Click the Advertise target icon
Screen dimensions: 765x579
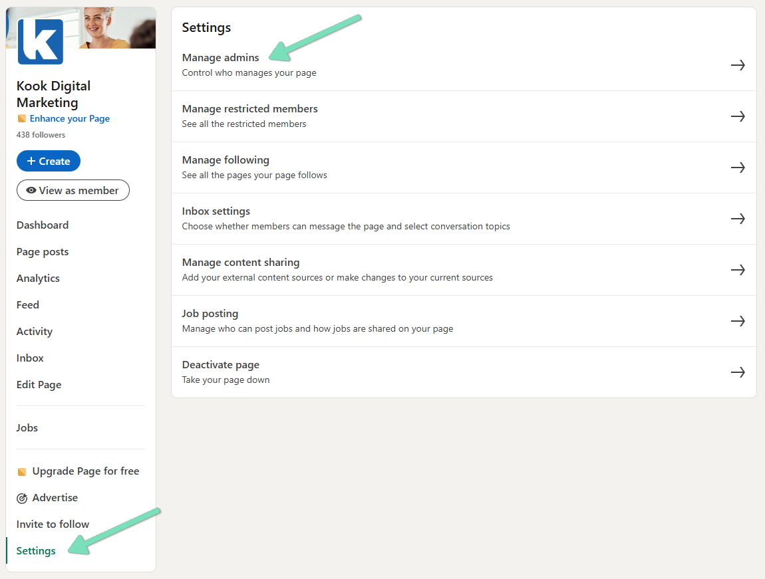pyautogui.click(x=22, y=498)
